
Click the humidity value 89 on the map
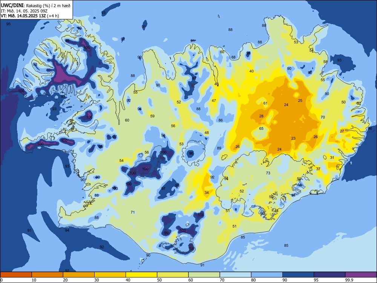tap(219, 148)
